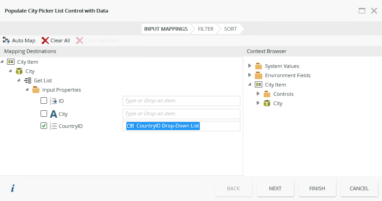The image size is (382, 201).
Task: Click the ID mapping input field
Action: click(181, 101)
